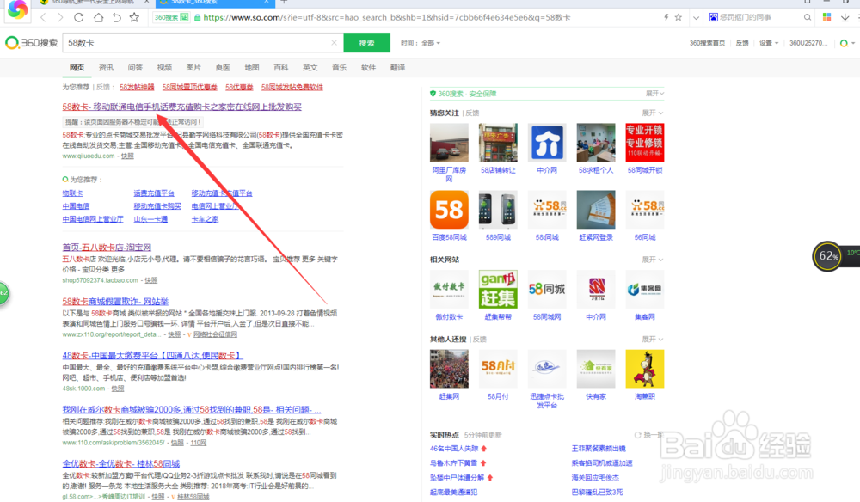
Task: Bookmark page with address bar star icon
Action: click(x=679, y=17)
